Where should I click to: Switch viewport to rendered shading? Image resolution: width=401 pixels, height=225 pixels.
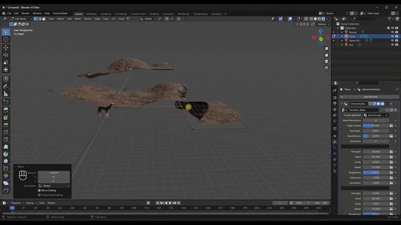[x=323, y=19]
